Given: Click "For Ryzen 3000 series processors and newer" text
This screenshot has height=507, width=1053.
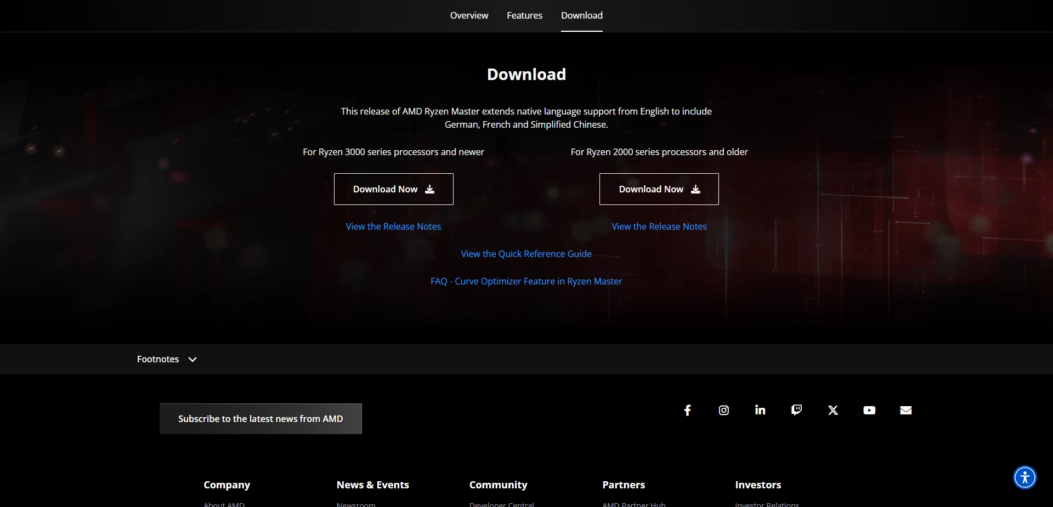Looking at the screenshot, I should click(x=393, y=152).
